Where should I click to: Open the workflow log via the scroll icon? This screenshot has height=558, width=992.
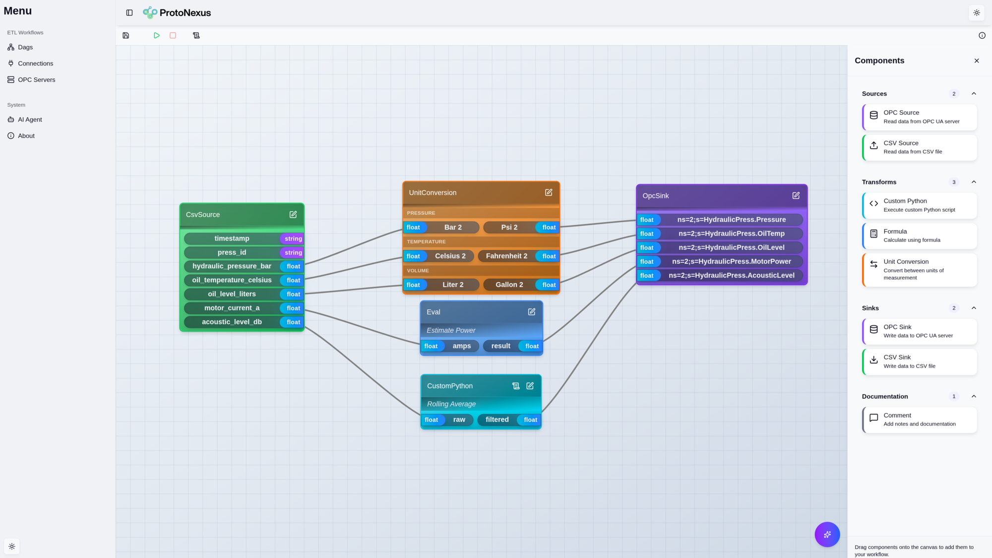coord(196,35)
